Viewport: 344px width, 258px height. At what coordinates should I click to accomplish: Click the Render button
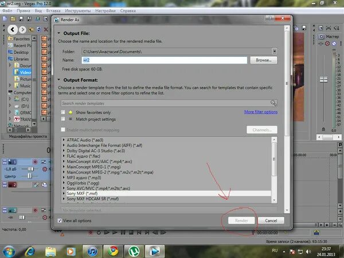coord(241,221)
